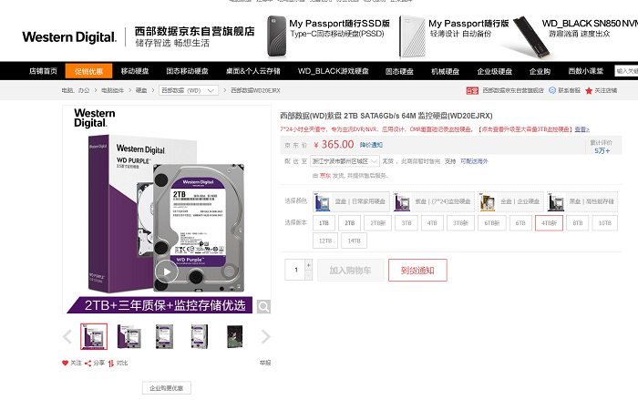638x400 pixels.
Task: Select the 2TB新 version
Action: click(378, 223)
